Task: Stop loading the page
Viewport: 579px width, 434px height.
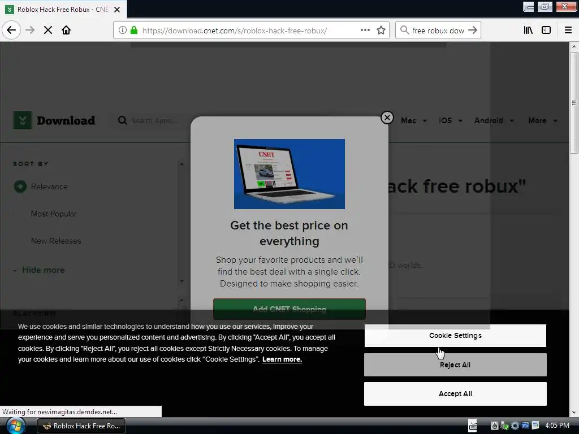Action: pos(48,30)
